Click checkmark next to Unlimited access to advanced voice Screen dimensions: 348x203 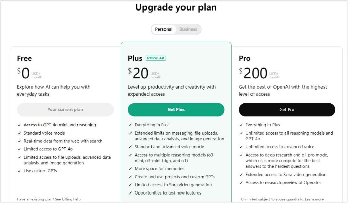click(x=241, y=147)
